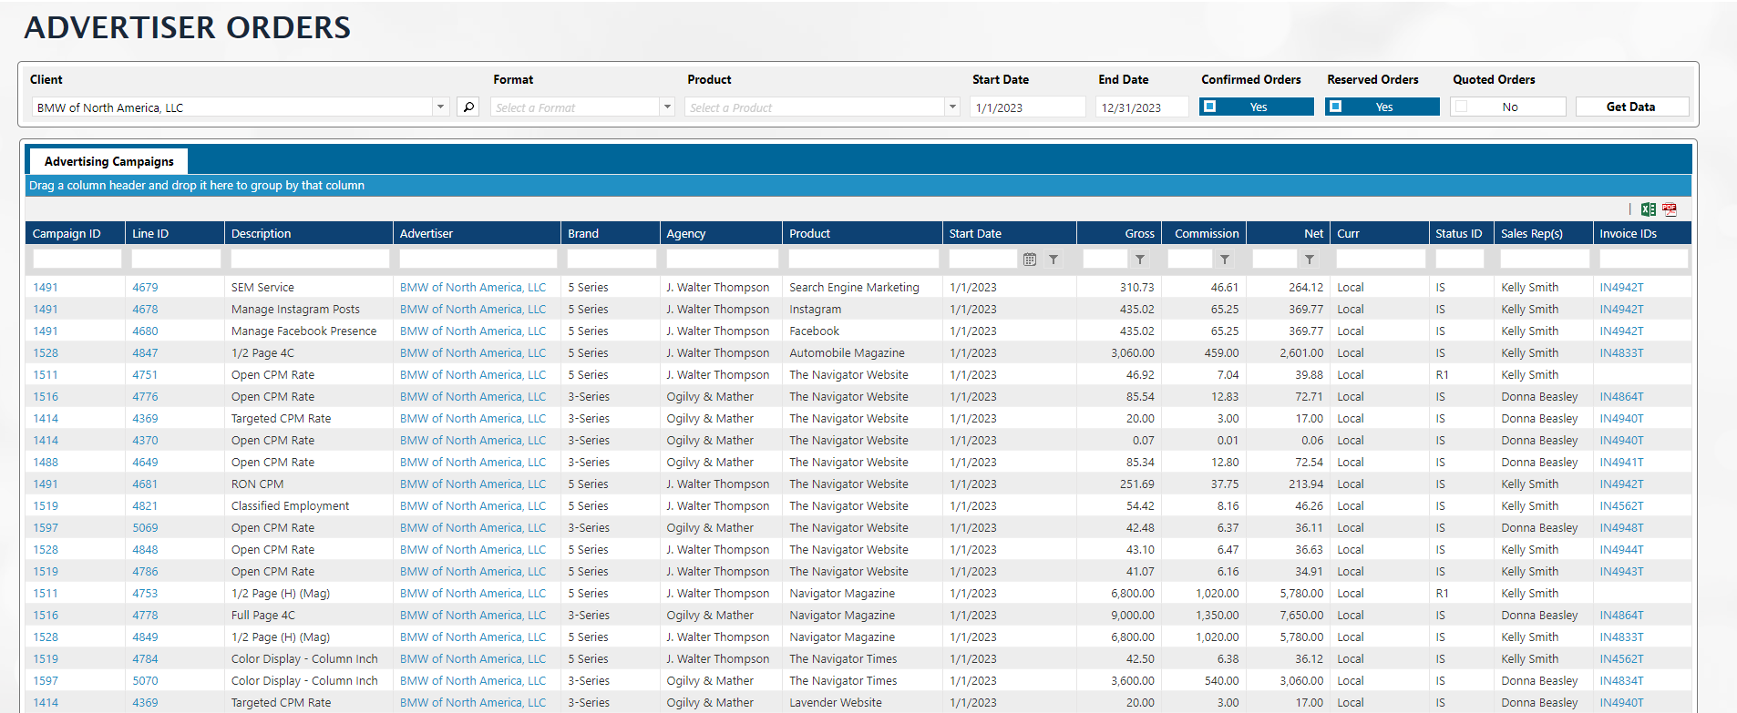The height and width of the screenshot is (713, 1737).
Task: Expand the Client dropdown list
Action: tap(440, 107)
